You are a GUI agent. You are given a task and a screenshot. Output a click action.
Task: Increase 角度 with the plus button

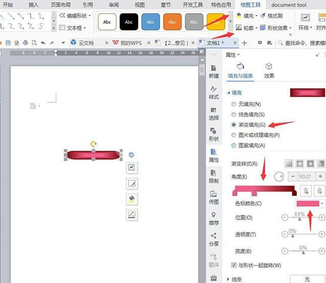[x=320, y=177]
